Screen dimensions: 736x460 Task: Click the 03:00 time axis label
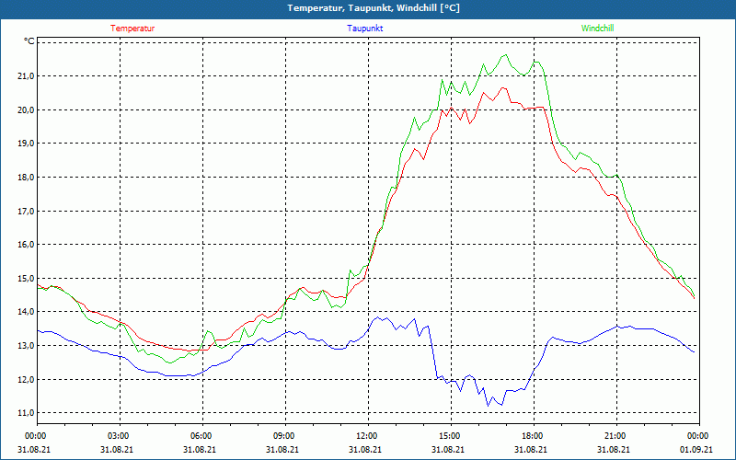coord(120,436)
